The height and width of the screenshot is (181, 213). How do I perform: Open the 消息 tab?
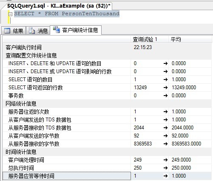point(38,30)
